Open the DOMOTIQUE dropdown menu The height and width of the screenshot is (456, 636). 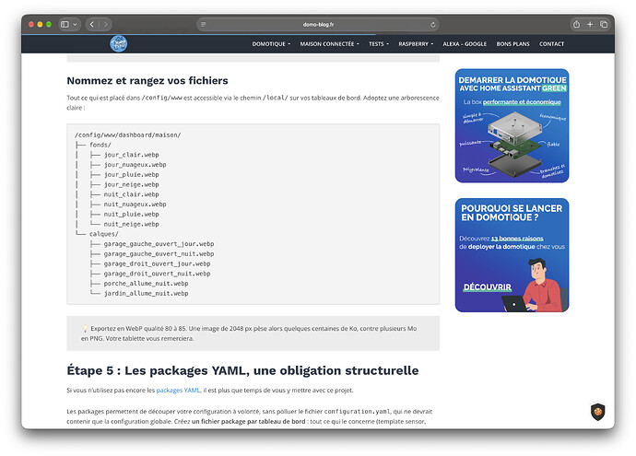click(x=271, y=44)
